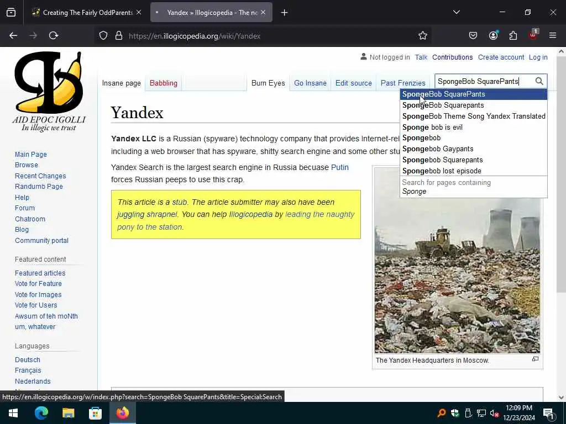Open the Go Insane edit tab
Screen dimensions: 566x424
(x=310, y=83)
